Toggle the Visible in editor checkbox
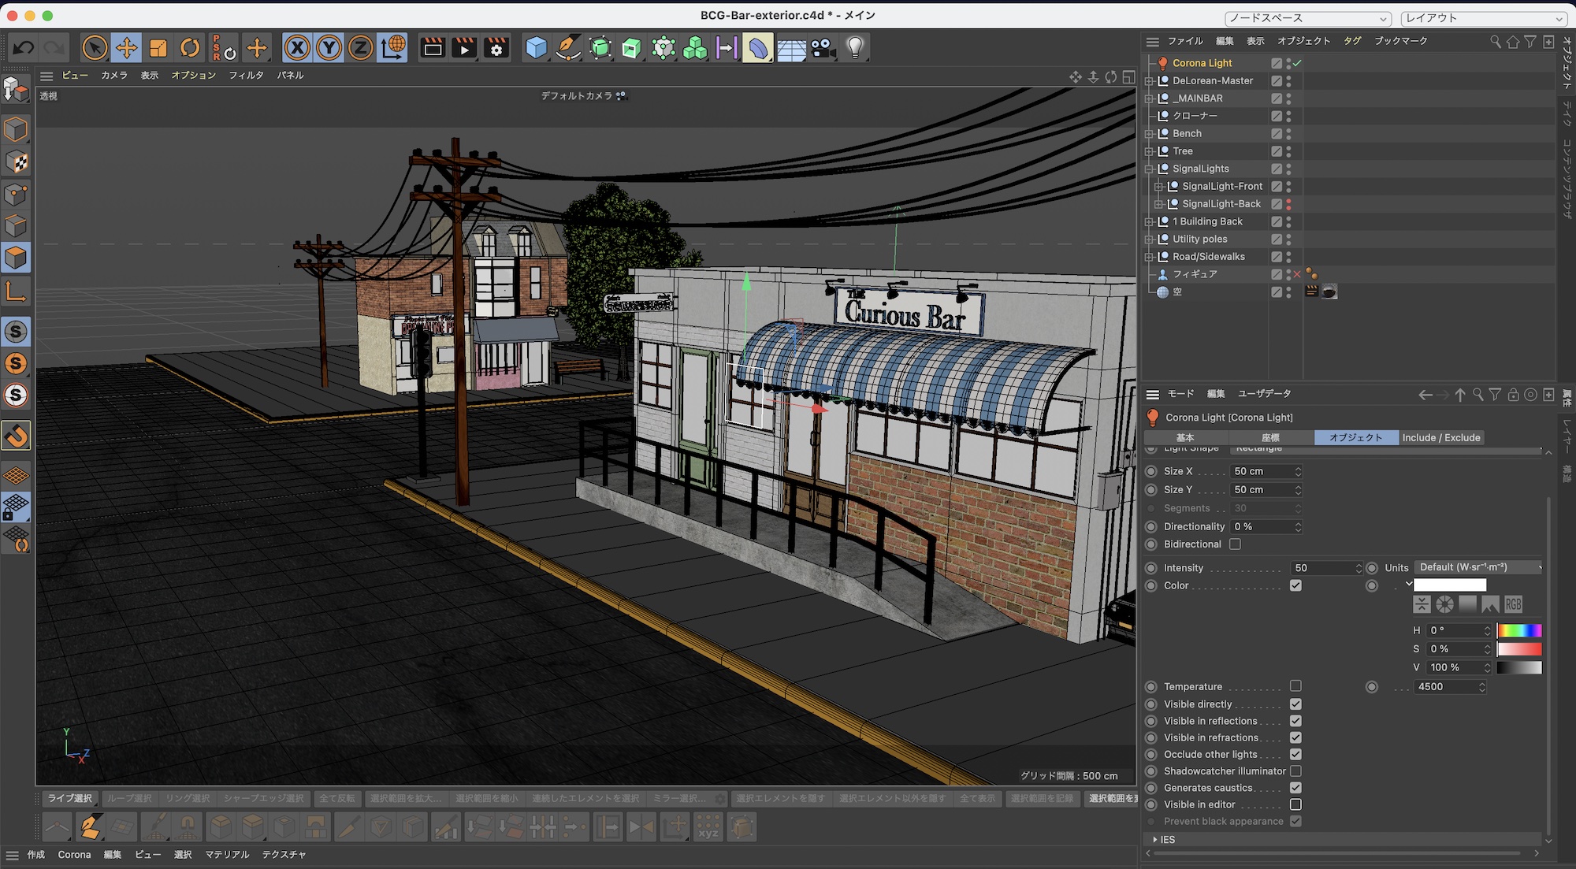Image resolution: width=1576 pixels, height=869 pixels. (1295, 804)
